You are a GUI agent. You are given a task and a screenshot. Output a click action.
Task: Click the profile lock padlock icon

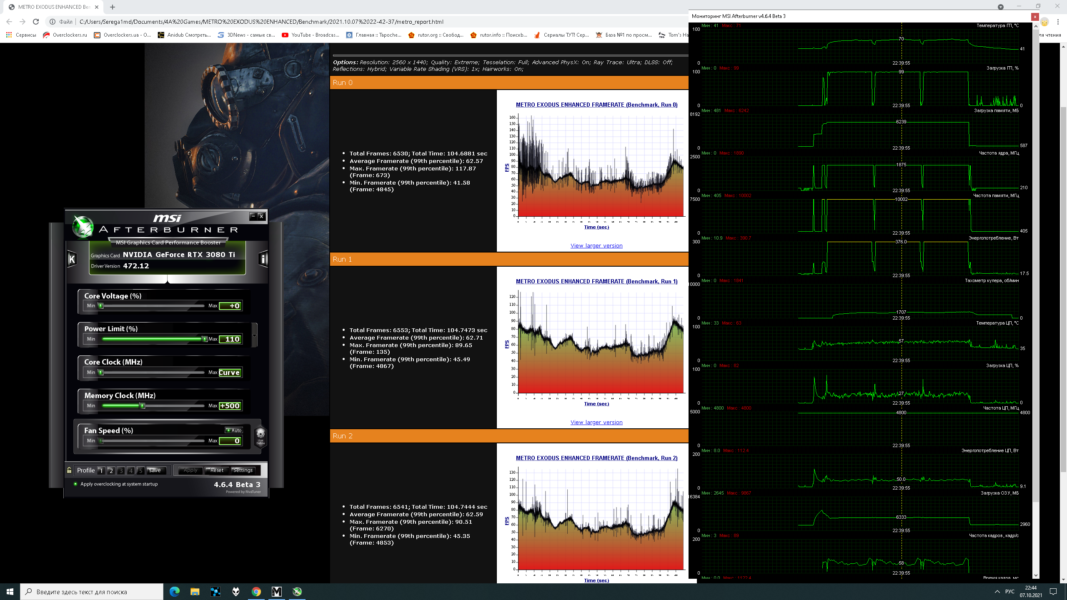point(69,470)
